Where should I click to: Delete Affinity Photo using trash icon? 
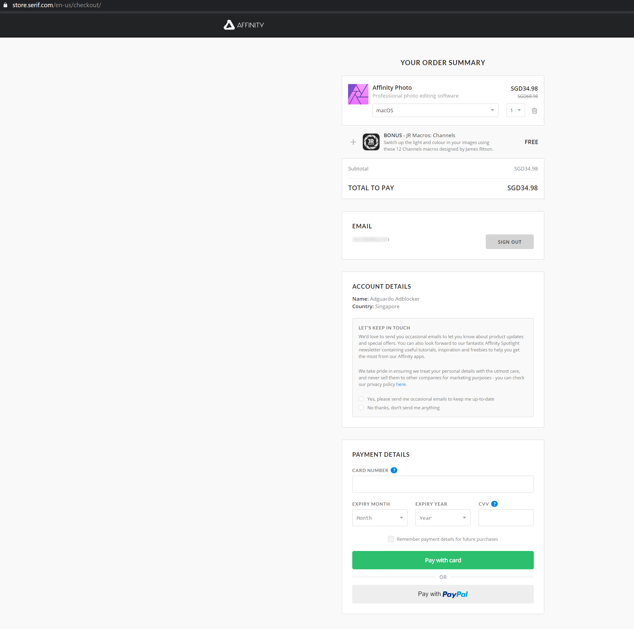pos(534,111)
